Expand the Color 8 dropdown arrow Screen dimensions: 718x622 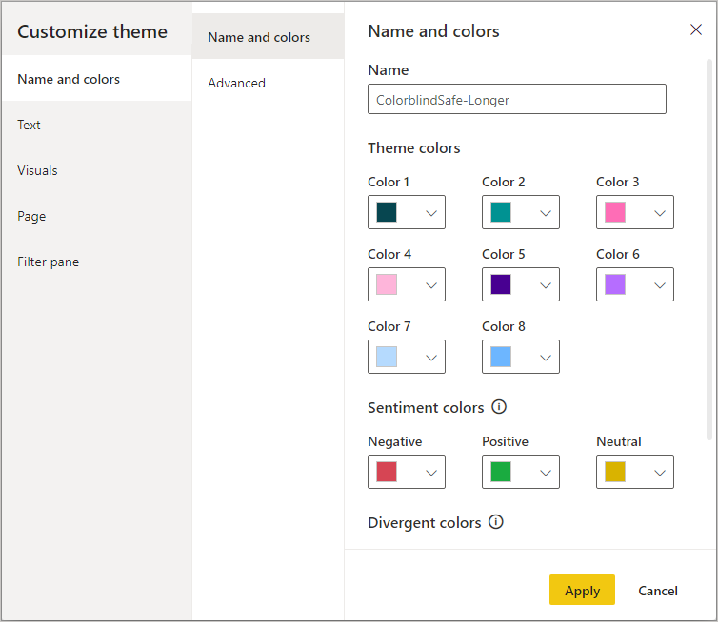point(546,358)
